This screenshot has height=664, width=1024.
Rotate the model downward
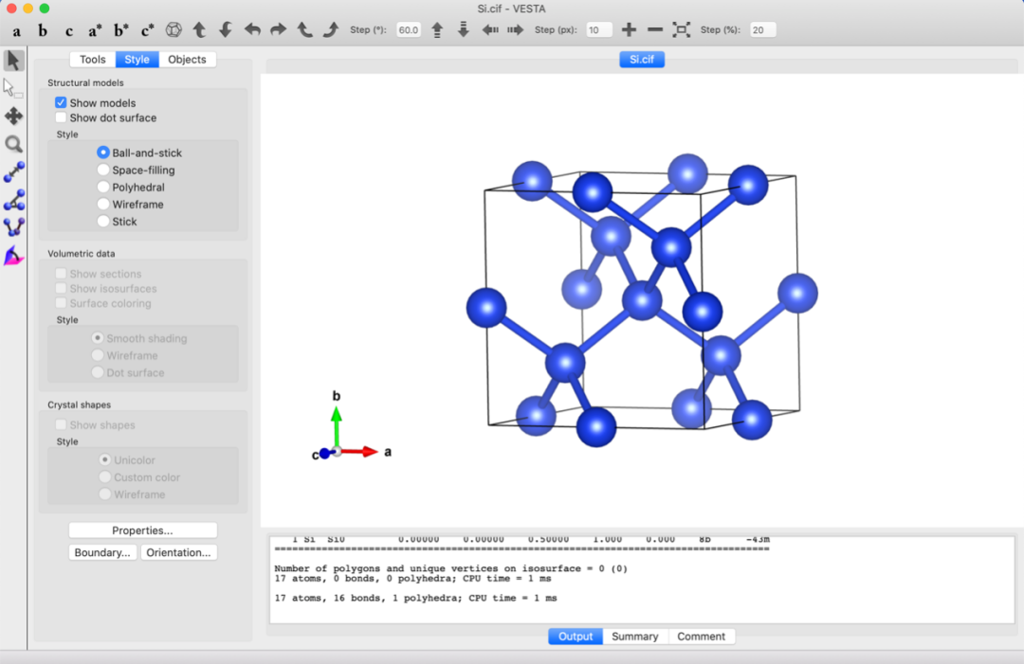tap(226, 30)
